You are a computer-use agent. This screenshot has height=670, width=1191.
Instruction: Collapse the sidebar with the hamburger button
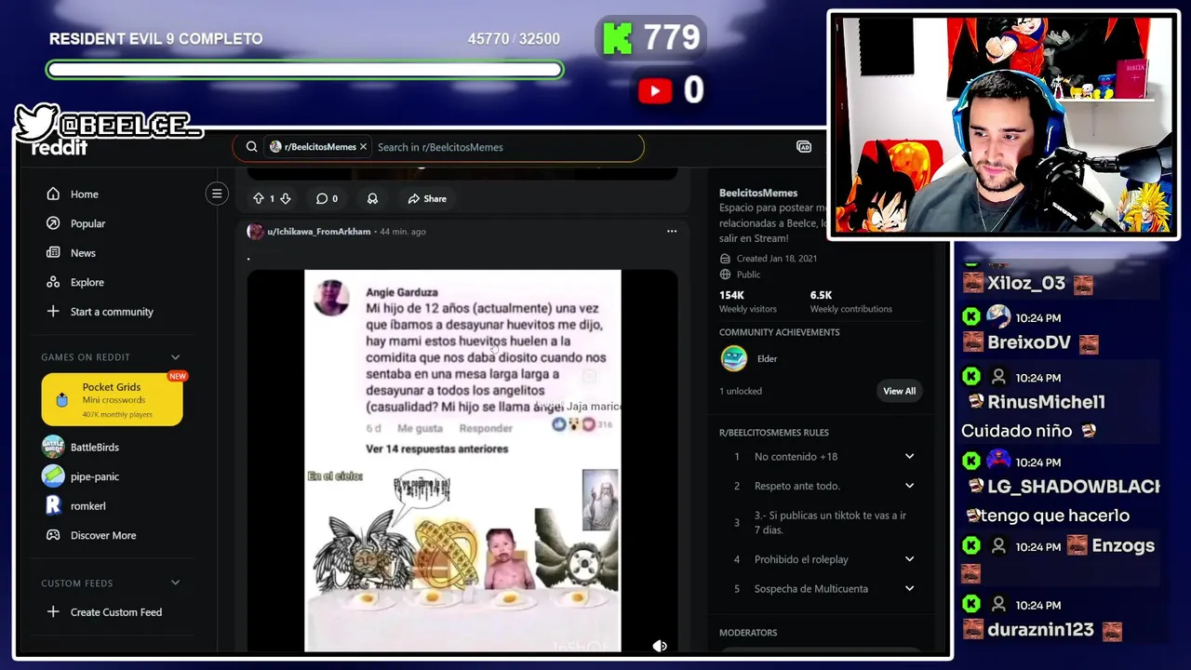(217, 194)
